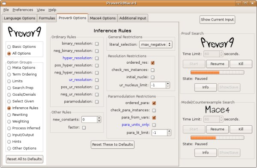Uncheck the ordered_res checkbox
The width and height of the screenshot is (257, 168).
(152, 63)
